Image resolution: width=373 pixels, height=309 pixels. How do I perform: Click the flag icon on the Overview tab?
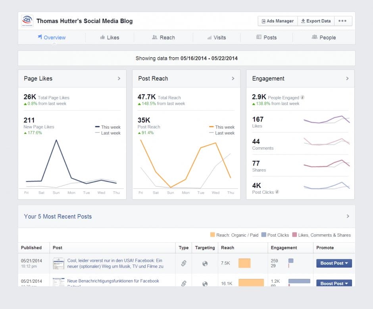[40, 37]
